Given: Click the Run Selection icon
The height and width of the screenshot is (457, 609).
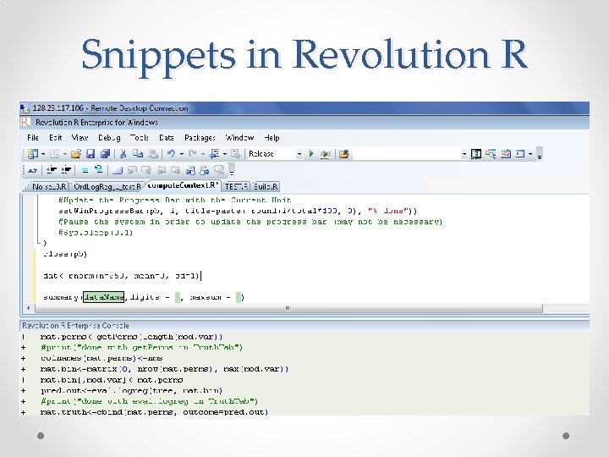Looking at the screenshot, I should (x=325, y=154).
